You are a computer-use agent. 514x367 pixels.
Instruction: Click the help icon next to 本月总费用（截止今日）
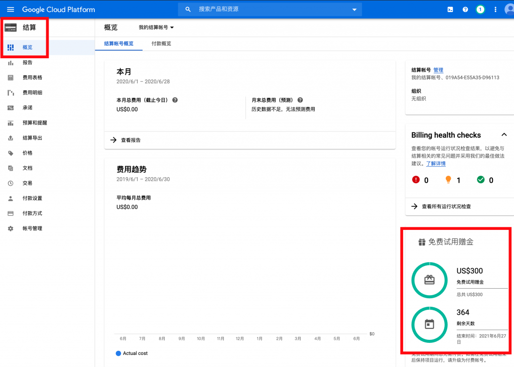pos(175,100)
